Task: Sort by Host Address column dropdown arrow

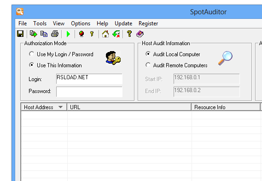Action: 60,107
